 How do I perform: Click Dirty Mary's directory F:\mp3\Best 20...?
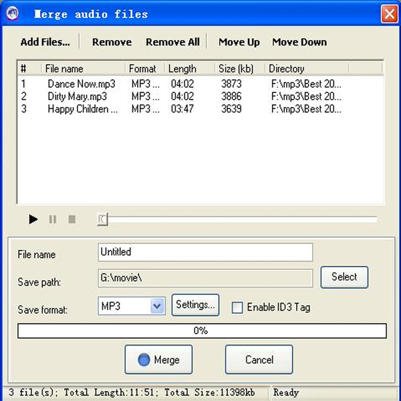pyautogui.click(x=306, y=96)
